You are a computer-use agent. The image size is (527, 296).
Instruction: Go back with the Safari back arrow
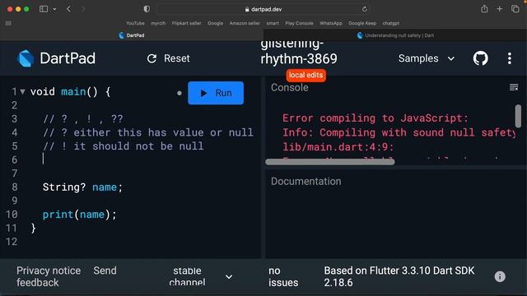tap(69, 9)
